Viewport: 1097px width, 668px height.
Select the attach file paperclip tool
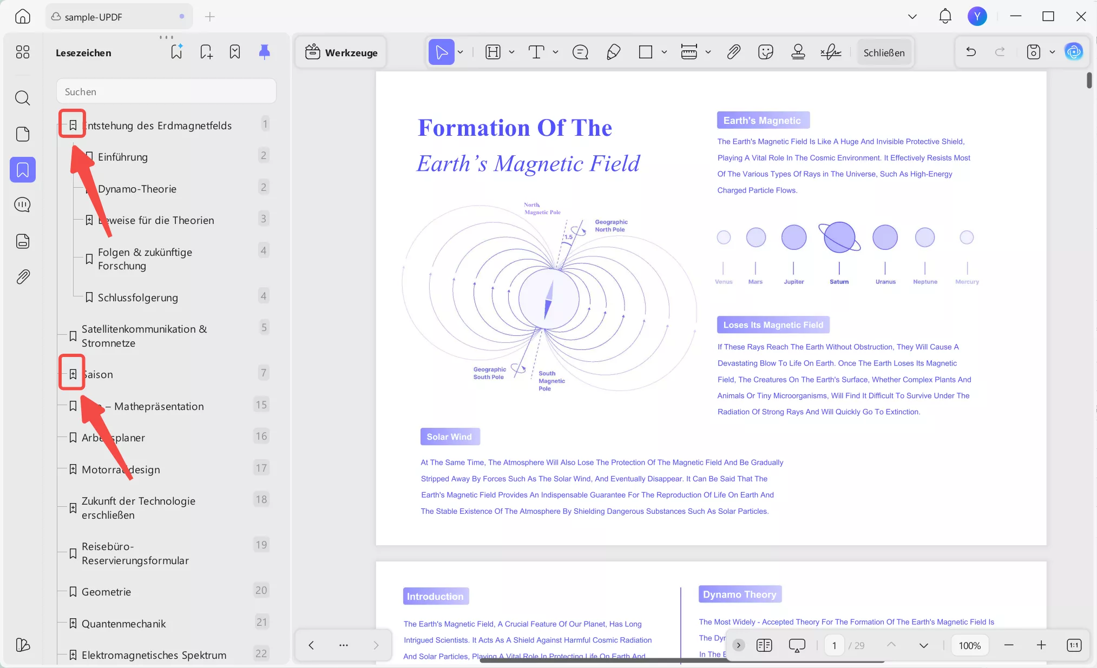(733, 52)
